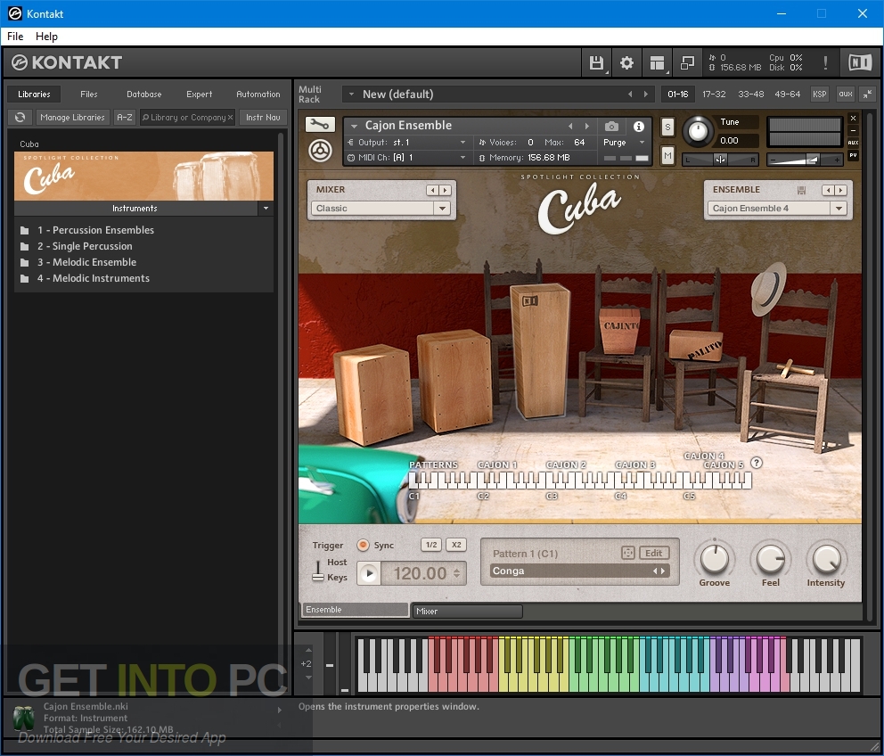Click keyboard mapping help question mark

(x=757, y=463)
